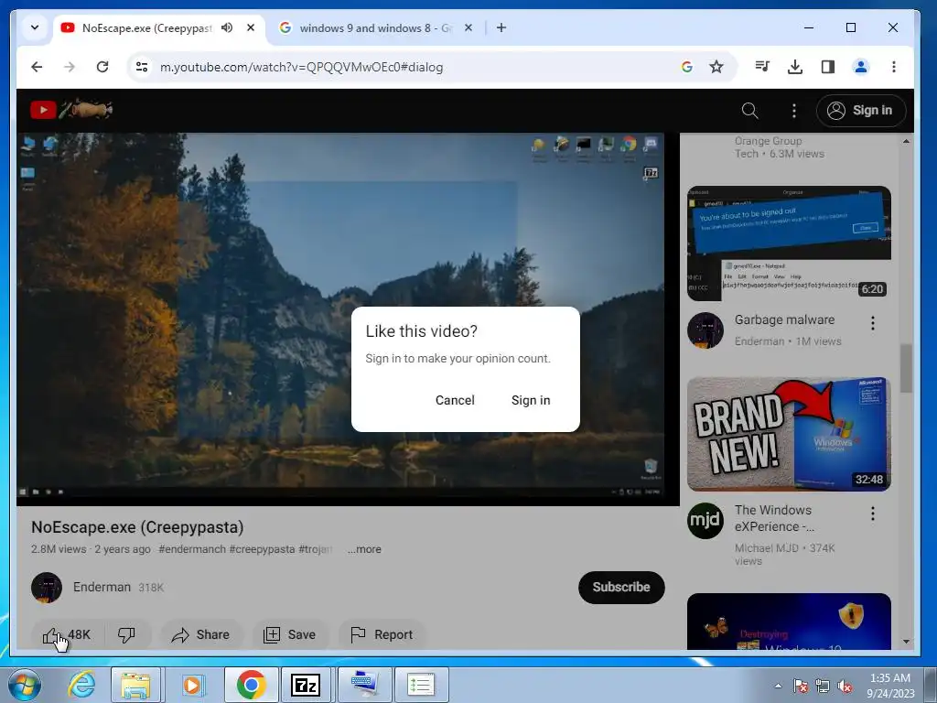The width and height of the screenshot is (937, 703).
Task: Click the mjd channel avatar
Action: point(705,521)
